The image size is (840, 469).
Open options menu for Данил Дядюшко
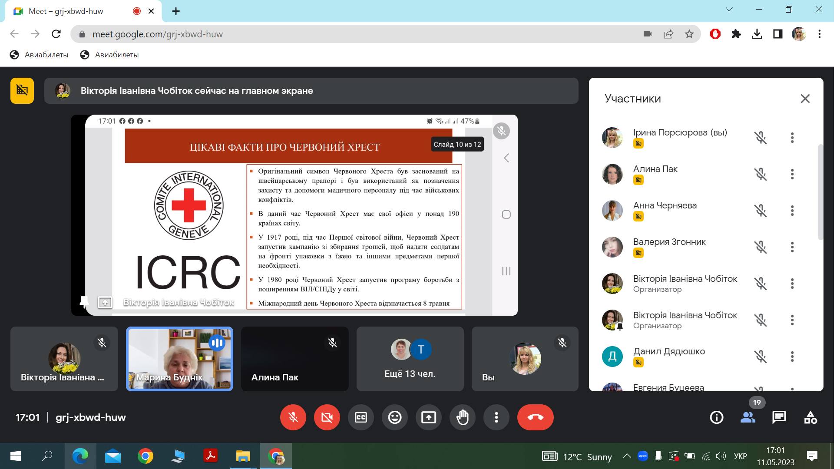click(x=792, y=357)
